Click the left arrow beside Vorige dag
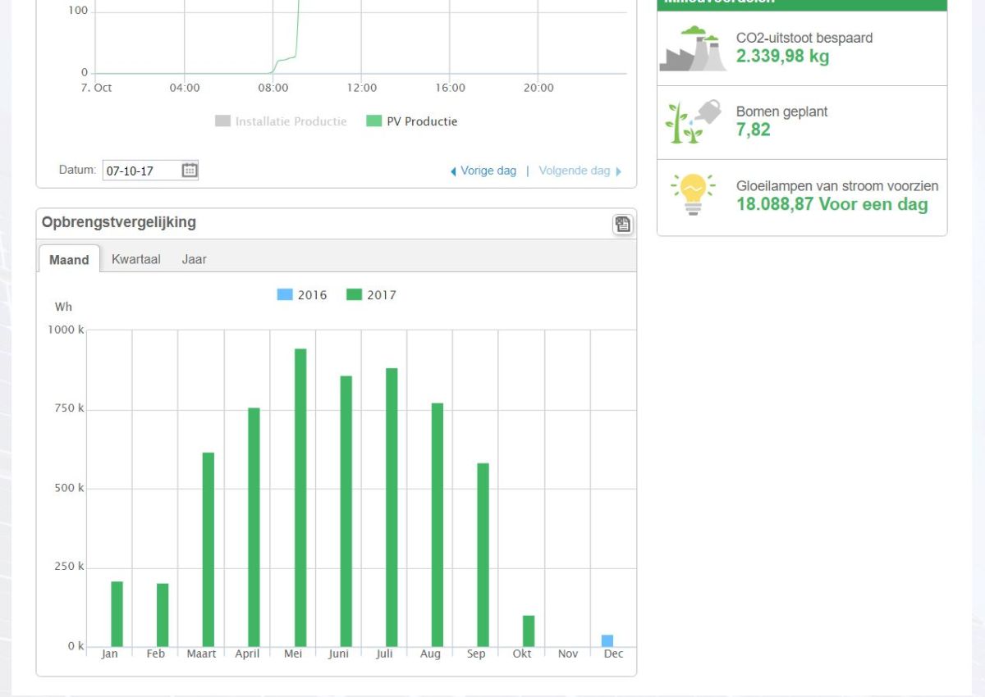Image resolution: width=985 pixels, height=697 pixels. pyautogui.click(x=453, y=171)
